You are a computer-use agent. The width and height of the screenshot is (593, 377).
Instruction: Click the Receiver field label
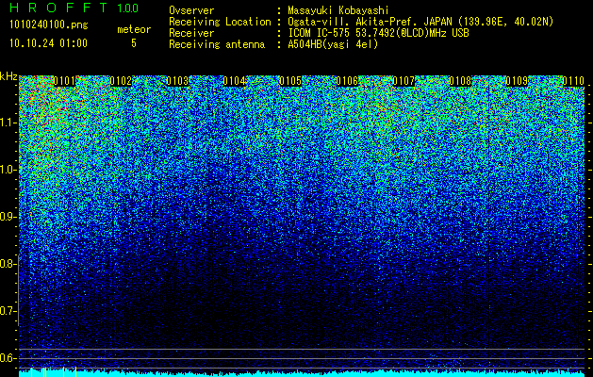click(191, 33)
